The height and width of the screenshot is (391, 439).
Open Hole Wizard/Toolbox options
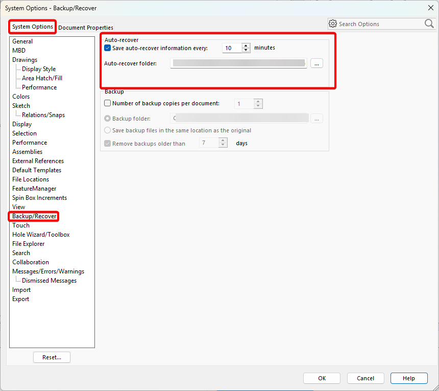[41, 235]
